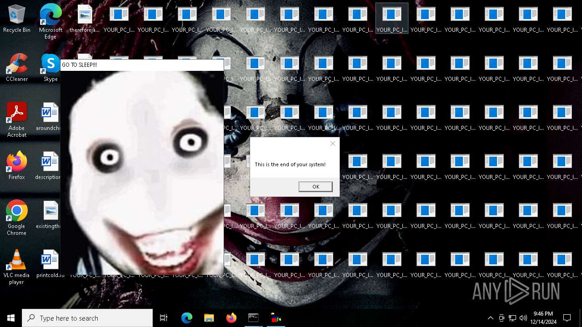582x327 pixels.
Task: Open the Microsoft Edge desktop shortcut
Action: (50, 22)
